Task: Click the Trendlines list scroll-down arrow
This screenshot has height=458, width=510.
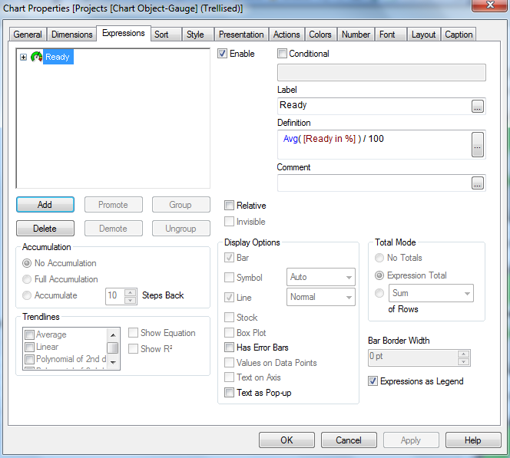Action: pyautogui.click(x=113, y=362)
